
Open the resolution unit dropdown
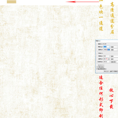click(x=114, y=62)
